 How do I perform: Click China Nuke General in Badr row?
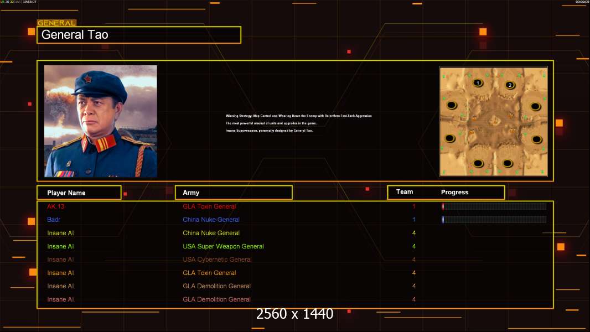click(x=211, y=220)
